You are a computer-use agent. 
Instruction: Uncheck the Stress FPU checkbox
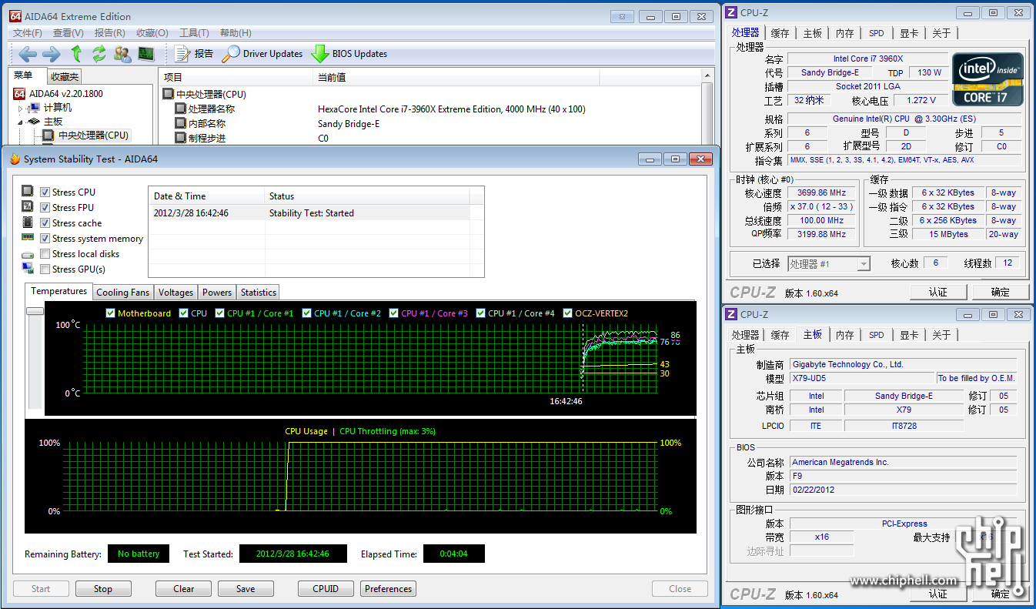pyautogui.click(x=45, y=207)
